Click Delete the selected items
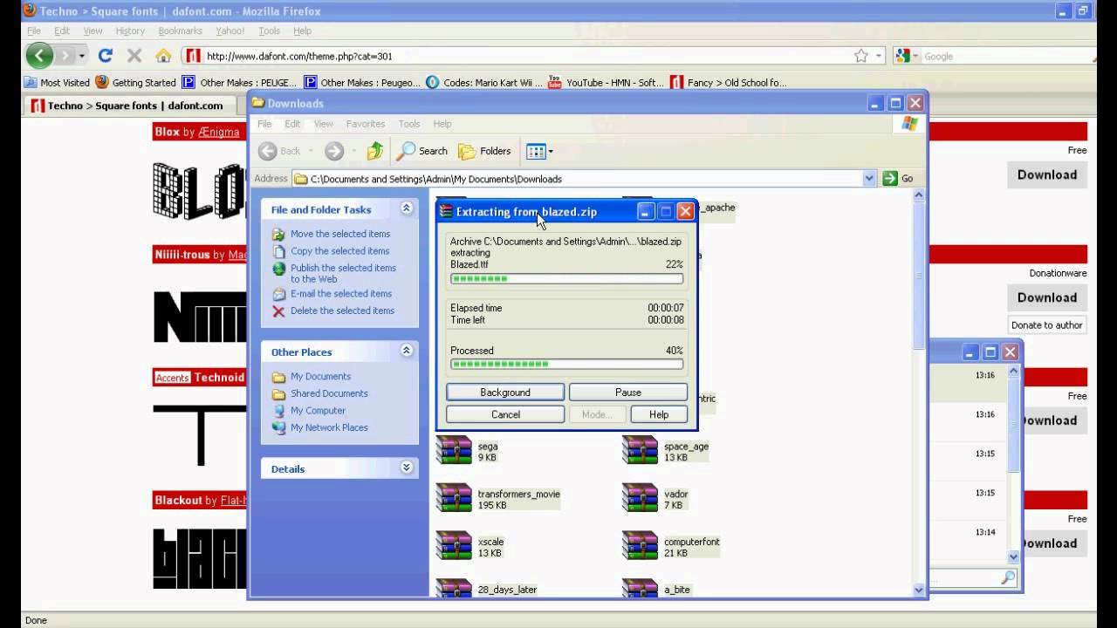The width and height of the screenshot is (1117, 628). [342, 311]
